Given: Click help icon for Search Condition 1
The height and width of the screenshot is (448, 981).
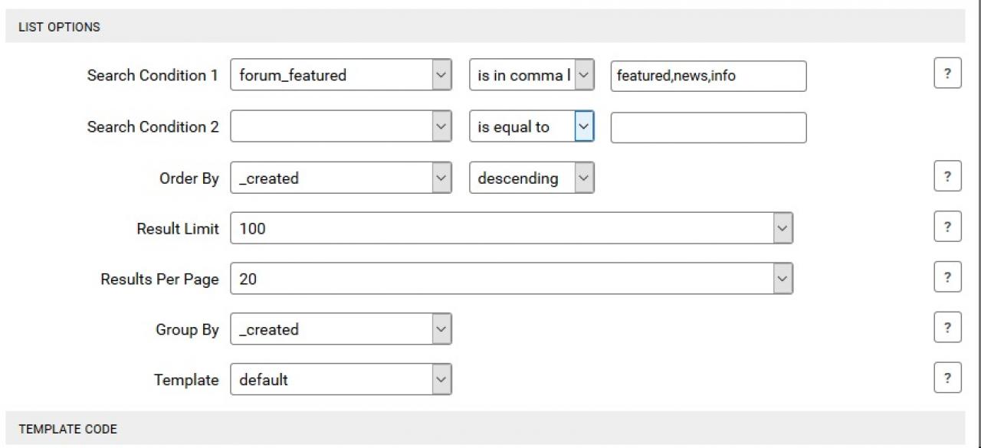Looking at the screenshot, I should tap(947, 74).
